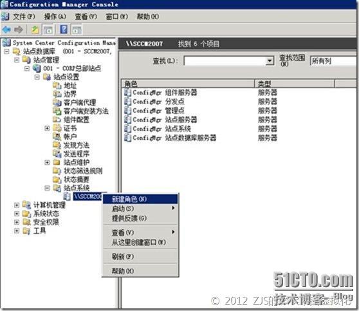
Task: Click the 发现方法 node icon
Action: (57, 145)
